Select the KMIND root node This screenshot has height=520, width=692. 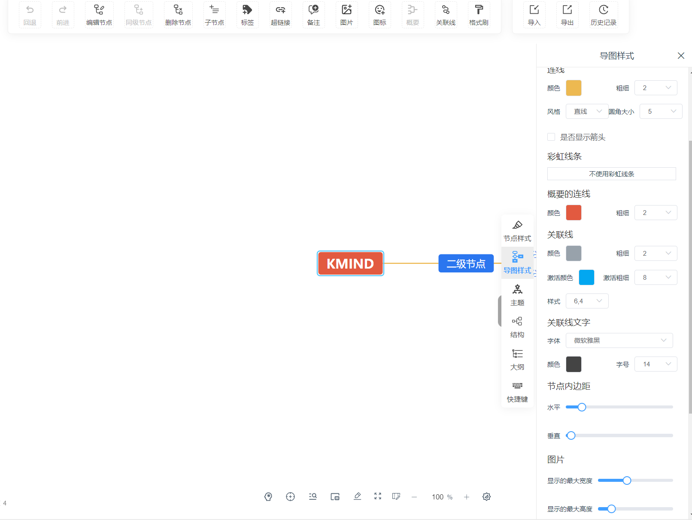(x=350, y=263)
